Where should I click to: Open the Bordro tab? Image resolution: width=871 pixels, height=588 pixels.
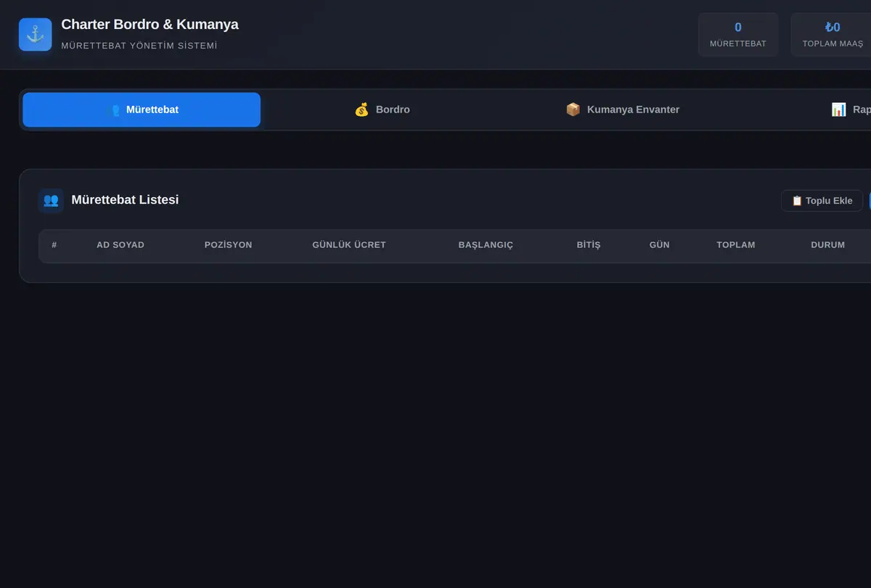tap(382, 109)
